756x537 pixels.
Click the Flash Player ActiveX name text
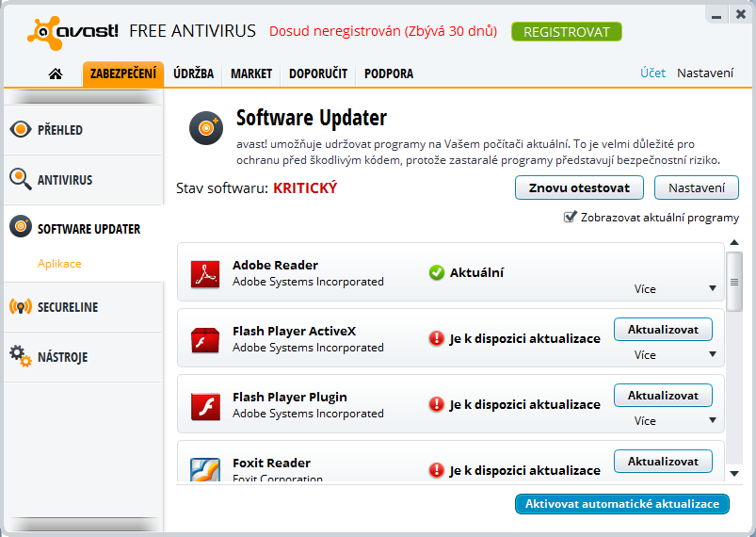click(294, 331)
